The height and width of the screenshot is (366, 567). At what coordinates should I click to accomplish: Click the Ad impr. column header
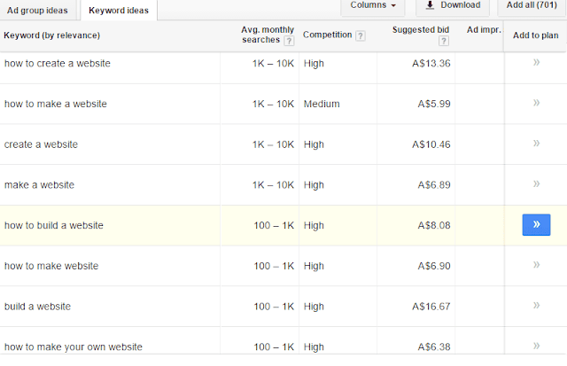[x=484, y=29]
